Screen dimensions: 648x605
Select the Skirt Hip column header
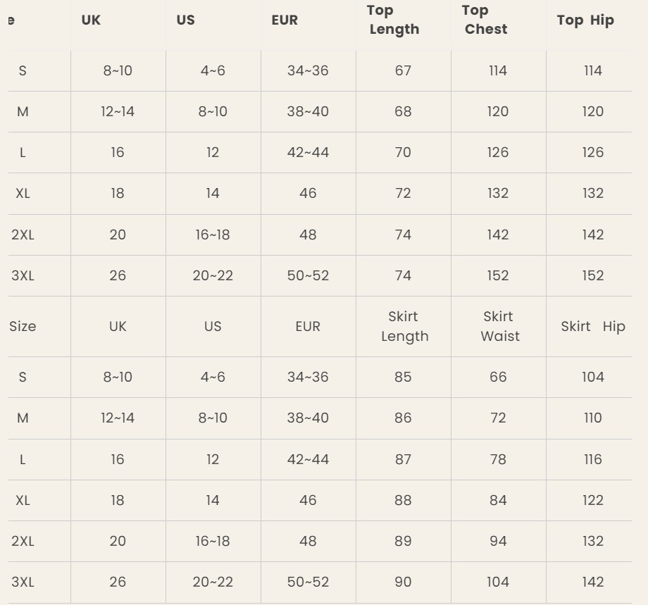(x=592, y=327)
